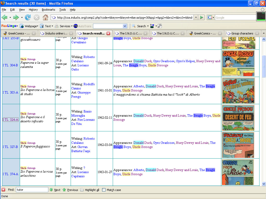
Task: Open the Giovan Battista Carpi artist link
Action: click(x=81, y=149)
